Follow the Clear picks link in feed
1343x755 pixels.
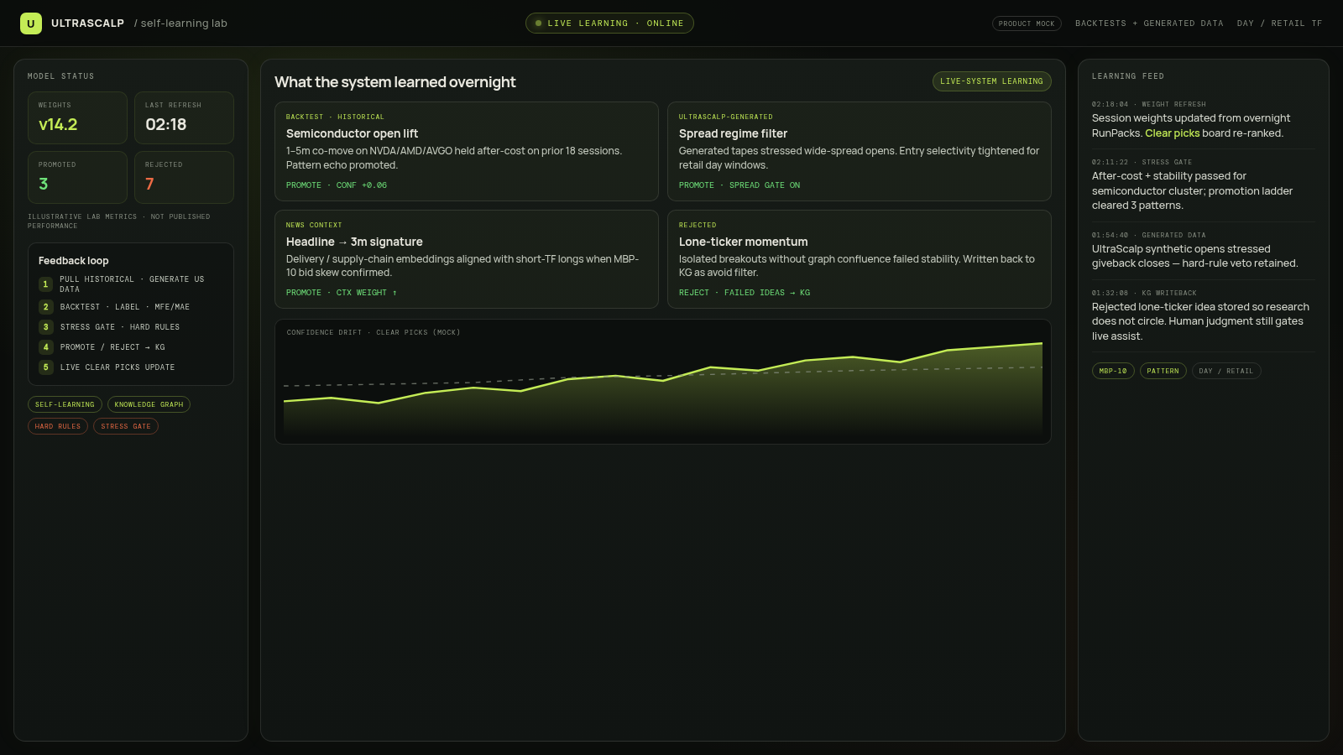click(x=1173, y=133)
